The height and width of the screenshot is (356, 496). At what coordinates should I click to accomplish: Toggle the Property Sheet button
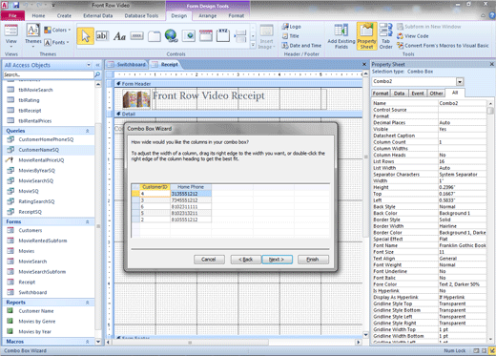click(366, 36)
